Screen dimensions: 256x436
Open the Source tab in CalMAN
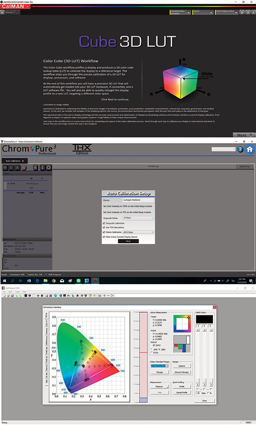click(203, 12)
